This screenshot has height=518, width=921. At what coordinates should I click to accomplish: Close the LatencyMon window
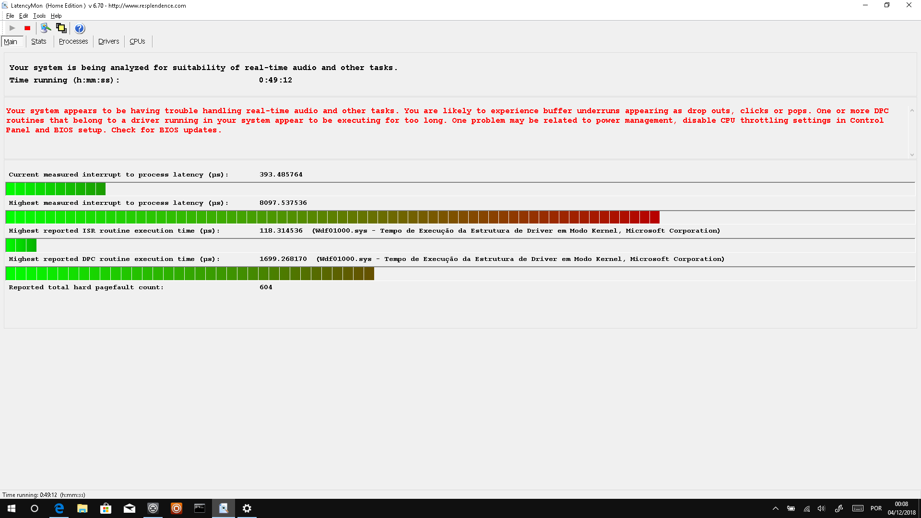(909, 5)
